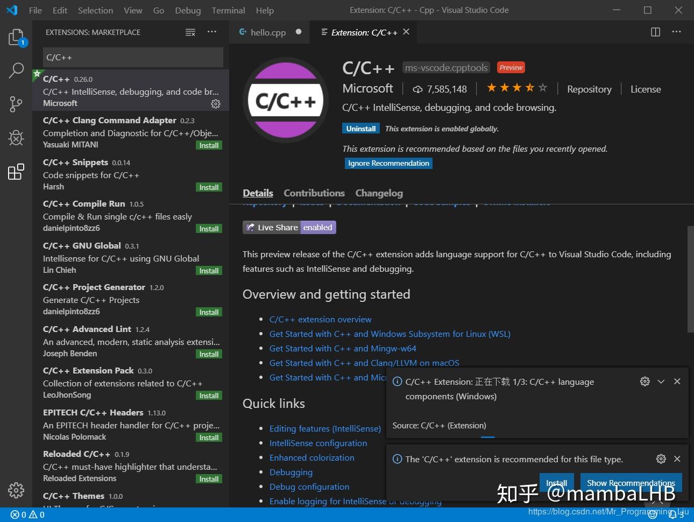The width and height of the screenshot is (694, 522).
Task: Install the C/C++ Snippets extension
Action: (x=209, y=187)
